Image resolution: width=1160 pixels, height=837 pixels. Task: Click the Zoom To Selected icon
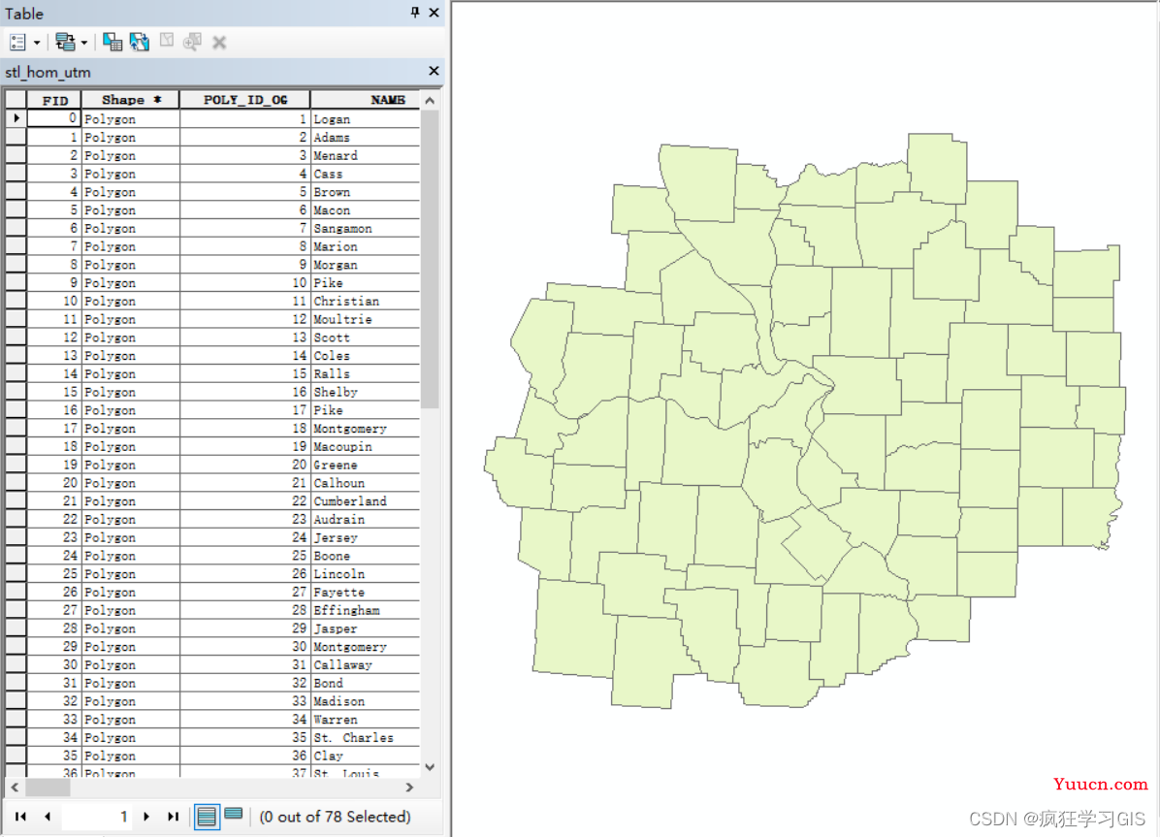click(192, 42)
